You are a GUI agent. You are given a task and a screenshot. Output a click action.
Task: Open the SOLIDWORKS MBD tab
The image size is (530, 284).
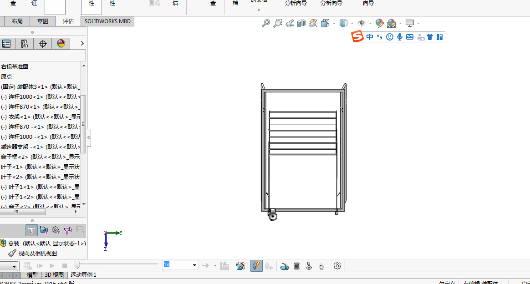(107, 21)
